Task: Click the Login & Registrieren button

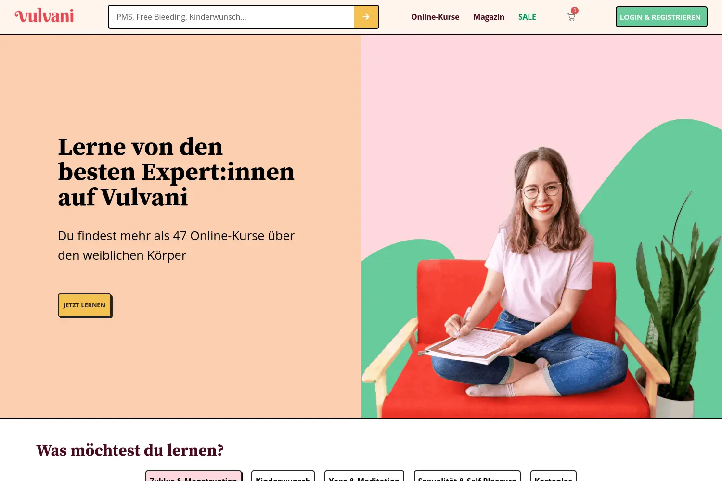Action: [x=661, y=17]
